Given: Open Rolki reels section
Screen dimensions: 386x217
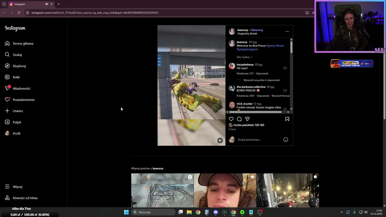Looking at the screenshot, I should tap(12, 77).
